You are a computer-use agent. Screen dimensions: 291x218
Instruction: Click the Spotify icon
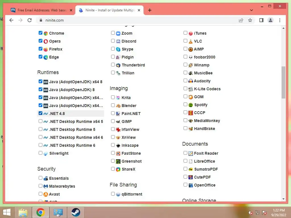pyautogui.click(x=191, y=105)
